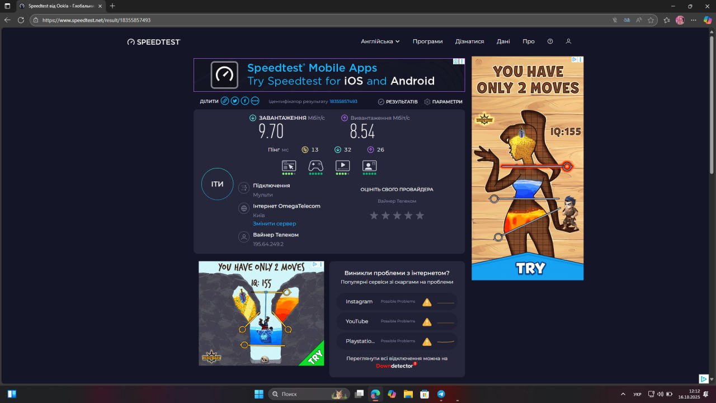Close the Speedtest browser tab
Viewport: 716px width, 403px height.
point(100,6)
